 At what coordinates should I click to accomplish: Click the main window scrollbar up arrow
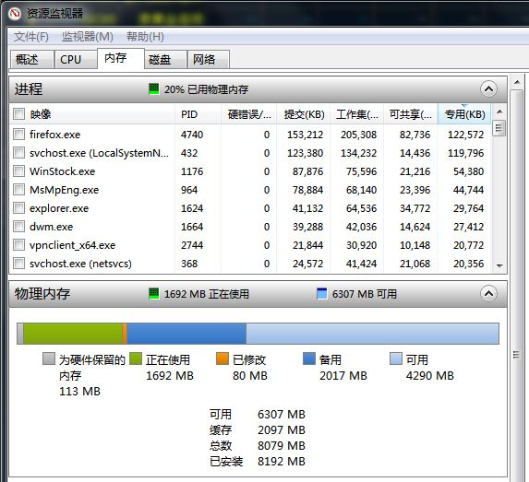(517, 83)
